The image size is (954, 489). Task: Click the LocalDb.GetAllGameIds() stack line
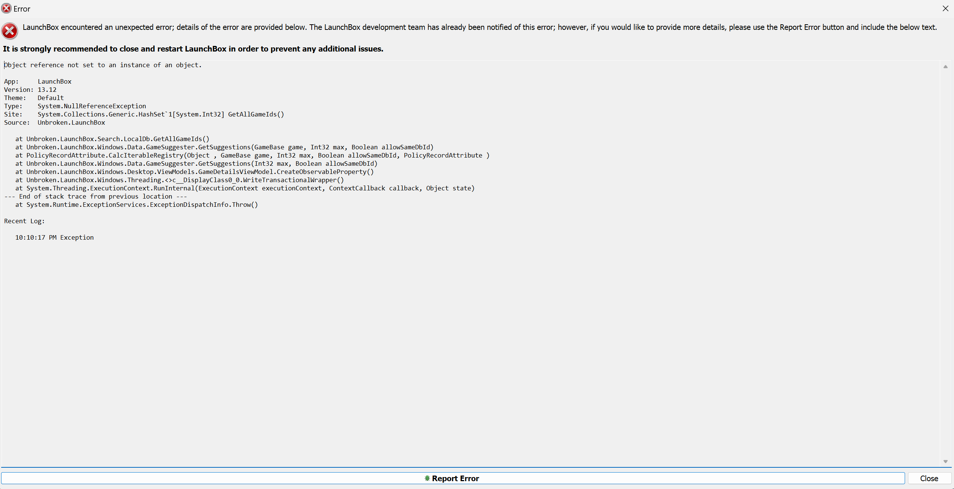(x=112, y=139)
